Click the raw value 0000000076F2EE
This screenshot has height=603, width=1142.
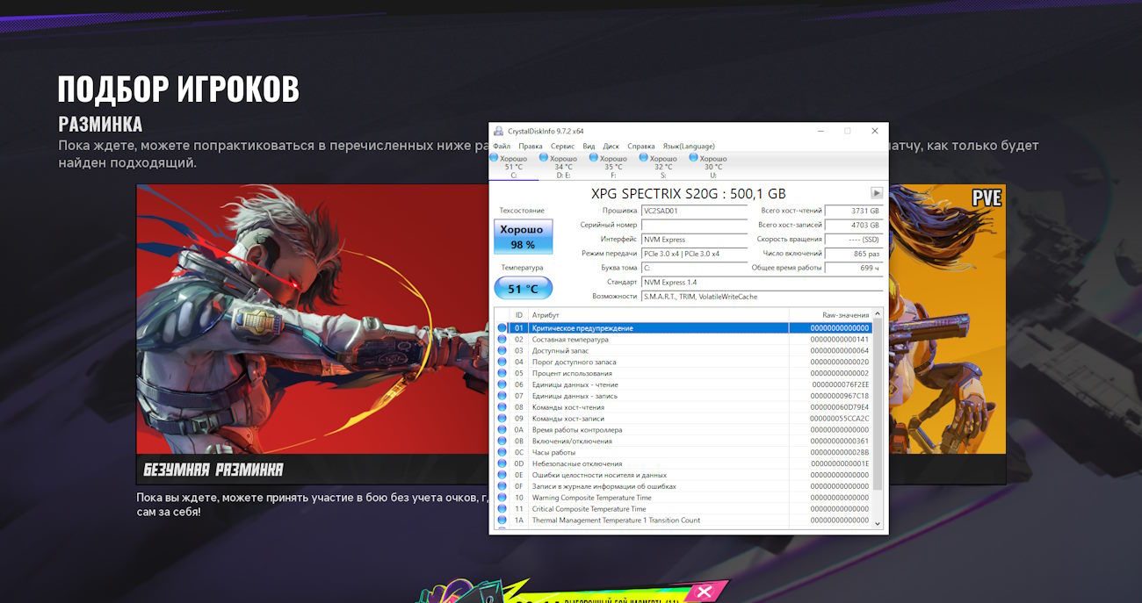point(841,384)
